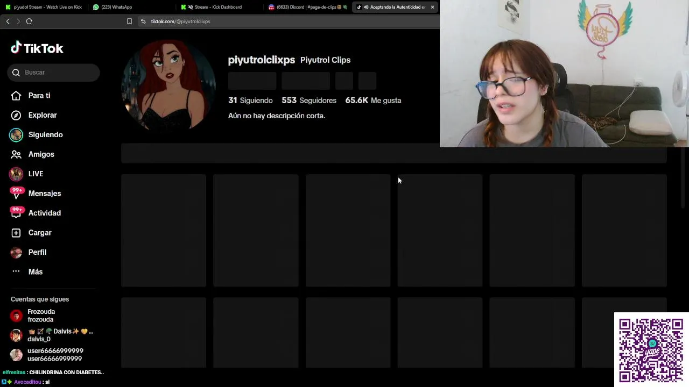Viewport: 689px width, 387px height.
Task: Open followed account user66666999999
Action: [47, 355]
